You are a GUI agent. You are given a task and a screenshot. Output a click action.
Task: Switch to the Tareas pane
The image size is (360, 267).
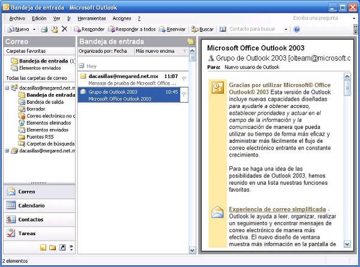click(40, 233)
